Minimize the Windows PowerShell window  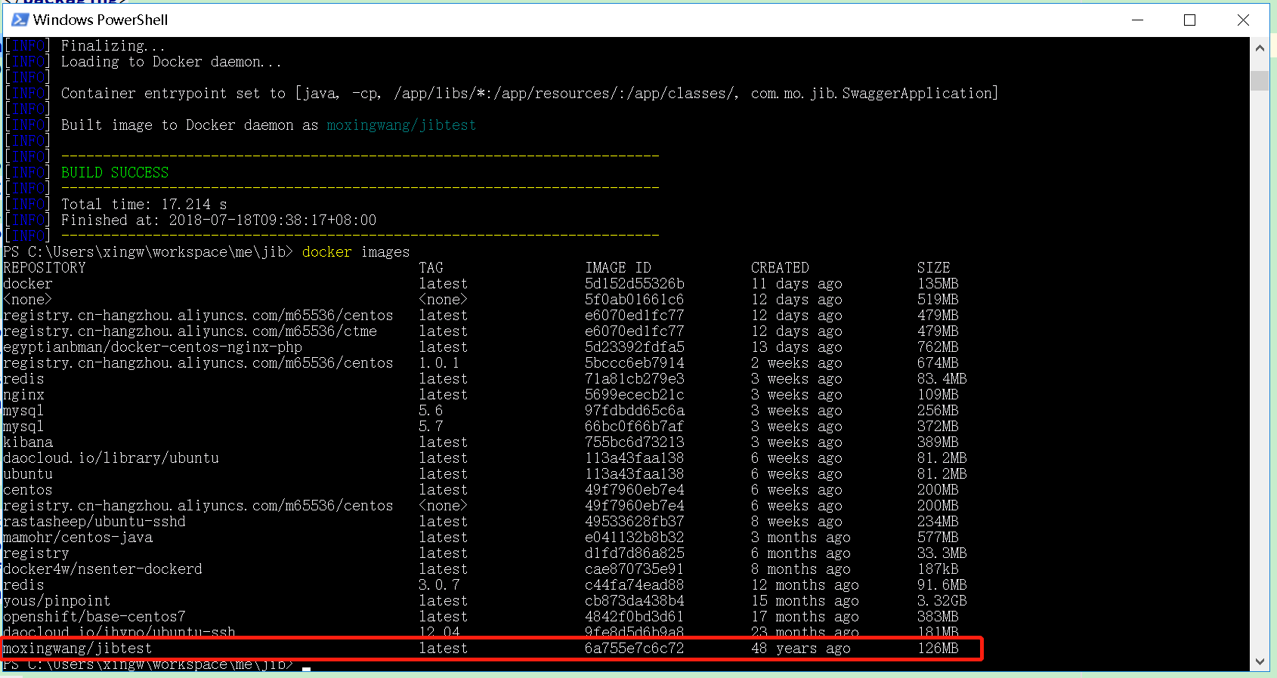click(1139, 20)
